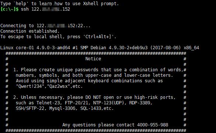216x133 pixels.
Task: Click the 'Type help' line at top
Action: 59,4
